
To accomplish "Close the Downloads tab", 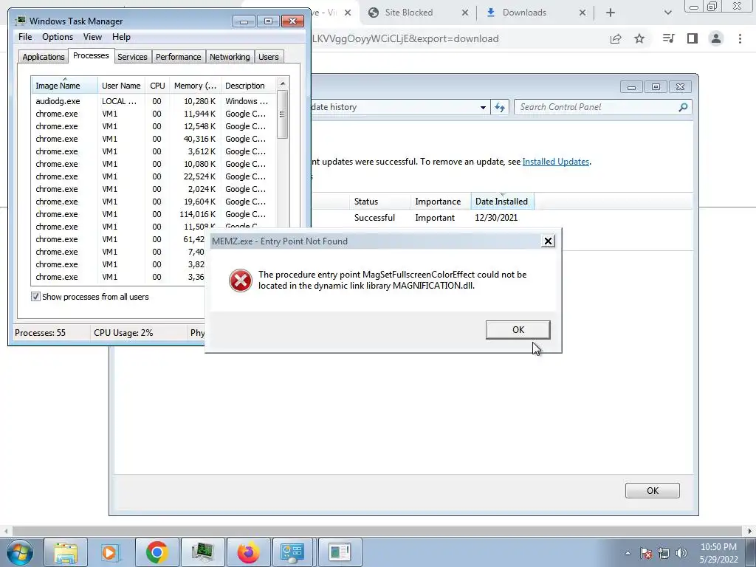I will pyautogui.click(x=583, y=13).
